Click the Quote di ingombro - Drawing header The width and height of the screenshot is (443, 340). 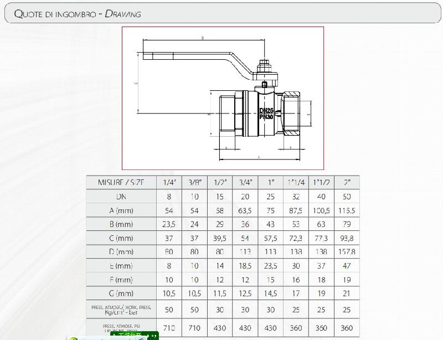click(78, 14)
